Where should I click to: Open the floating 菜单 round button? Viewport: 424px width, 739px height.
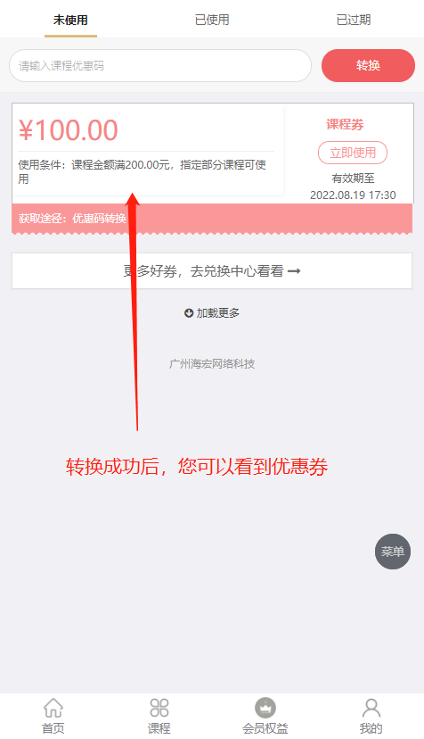(x=393, y=551)
